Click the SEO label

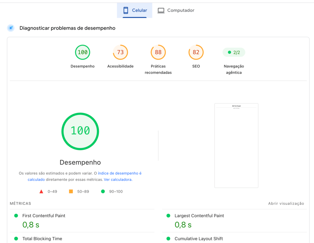(x=196, y=66)
